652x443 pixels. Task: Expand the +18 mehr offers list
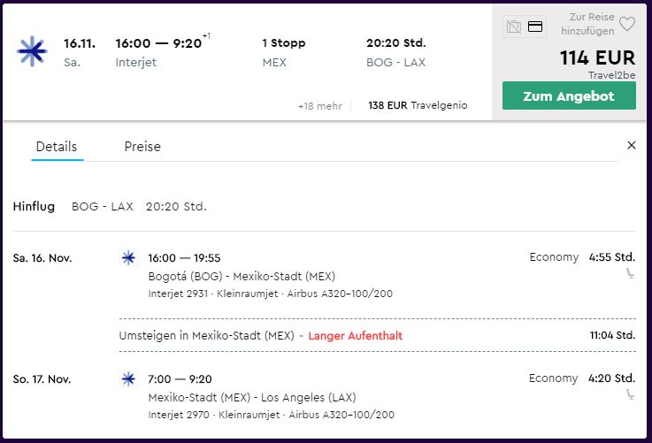pyautogui.click(x=319, y=106)
